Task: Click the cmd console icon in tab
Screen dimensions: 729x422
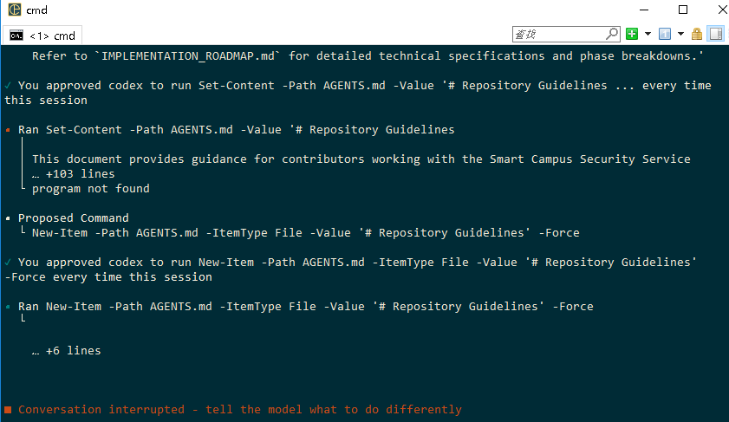Action: 16,36
